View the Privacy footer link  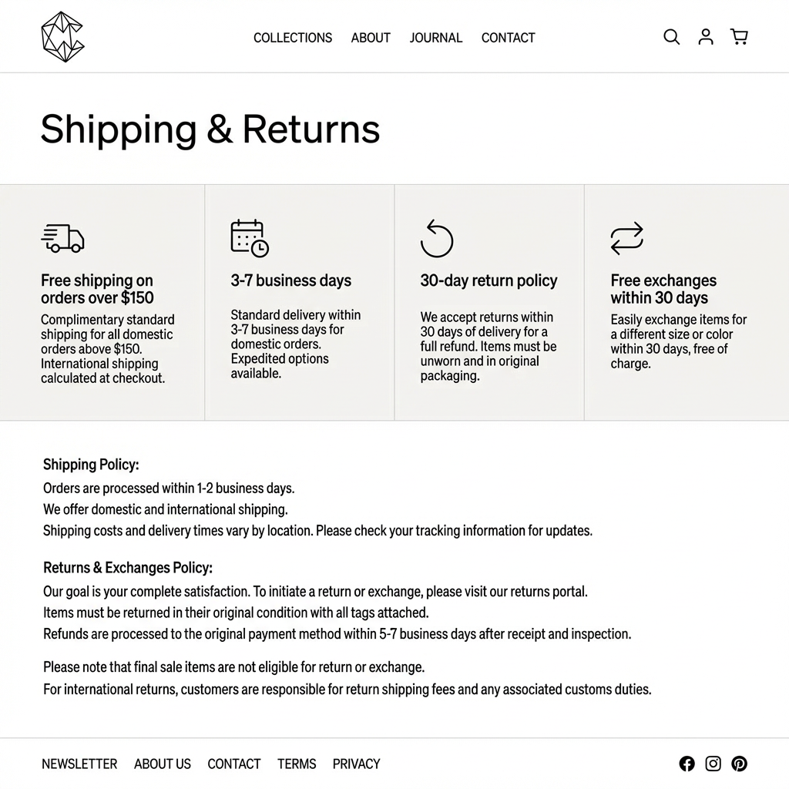pos(356,764)
